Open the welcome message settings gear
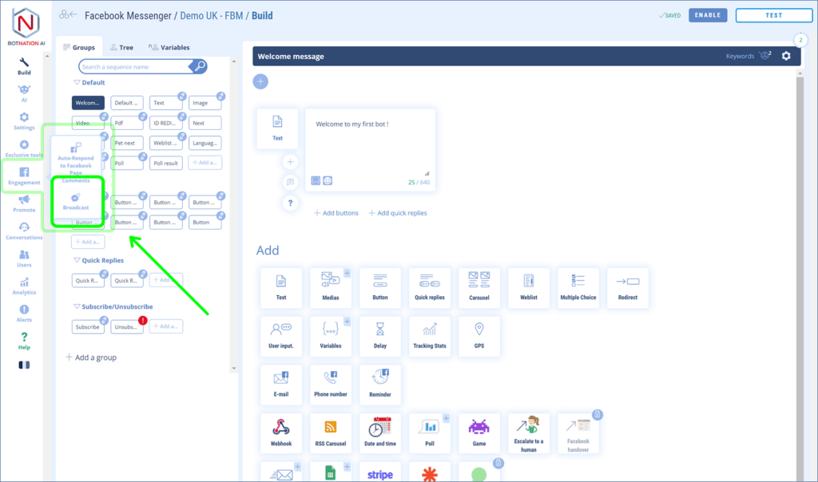This screenshot has width=818, height=482. click(x=786, y=56)
